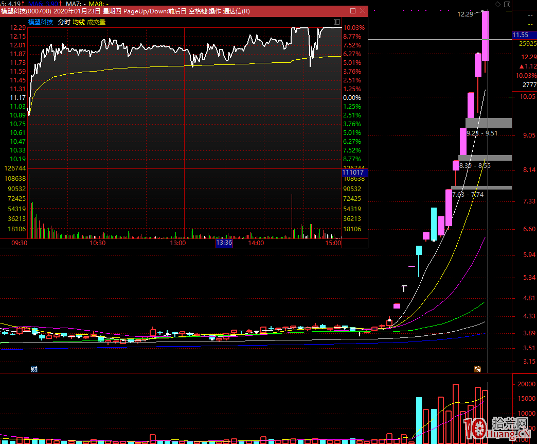
Task: Click the 12.29 high price annotation on K-line
Action: pyautogui.click(x=466, y=14)
